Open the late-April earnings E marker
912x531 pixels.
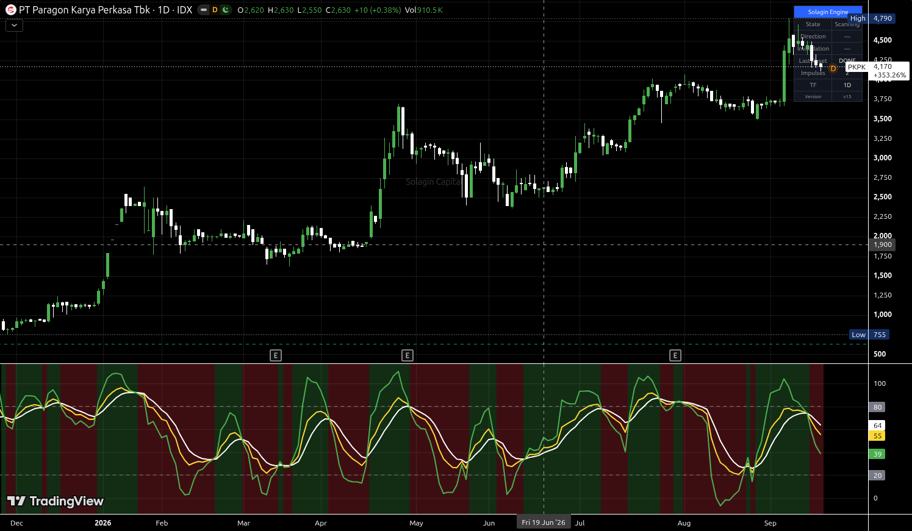tap(408, 355)
